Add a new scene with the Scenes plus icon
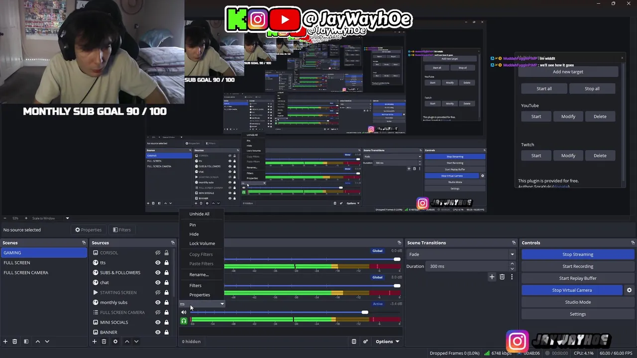Screen dimensions: 637x358 pos(5,342)
